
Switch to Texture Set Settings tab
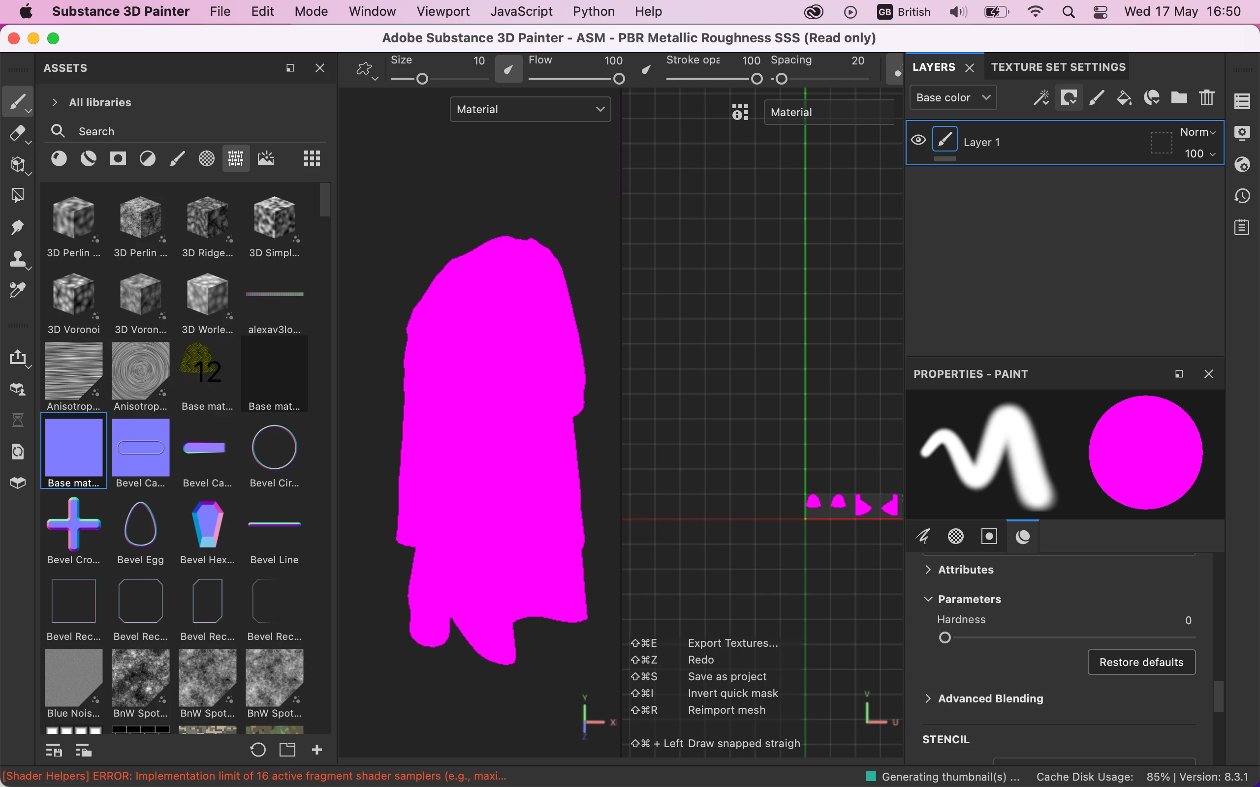click(x=1058, y=67)
